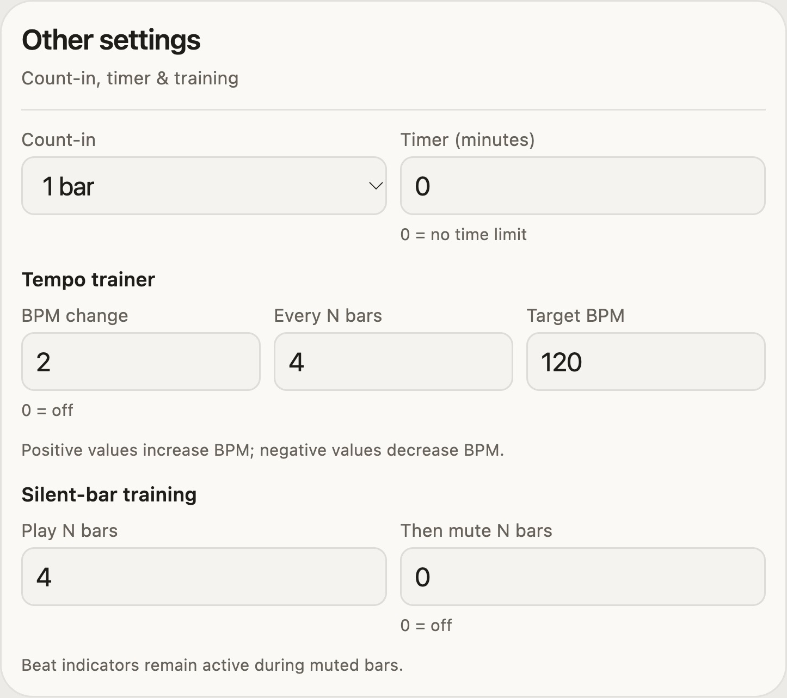Click the Tempo trainer section heading
This screenshot has height=698, width=787.
(x=88, y=279)
